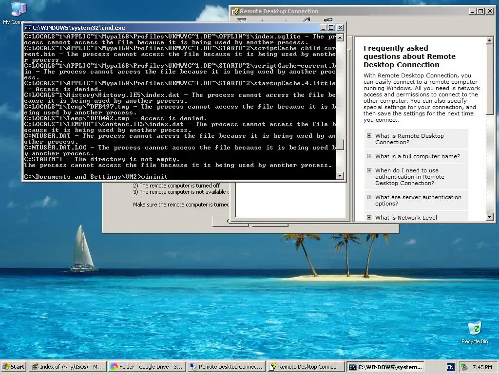Select the Recycle Bin desktop icon
The height and width of the screenshot is (374, 499).
pos(475,333)
